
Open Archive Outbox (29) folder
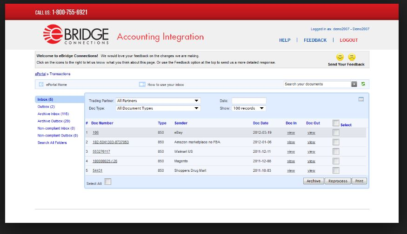tap(54, 121)
